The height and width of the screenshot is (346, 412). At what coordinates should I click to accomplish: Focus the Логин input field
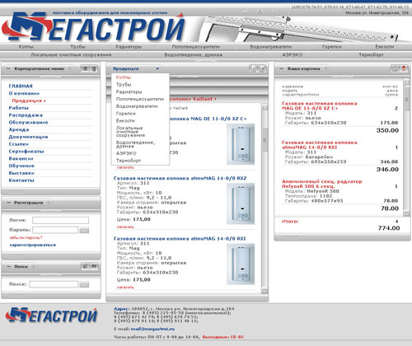pos(60,220)
